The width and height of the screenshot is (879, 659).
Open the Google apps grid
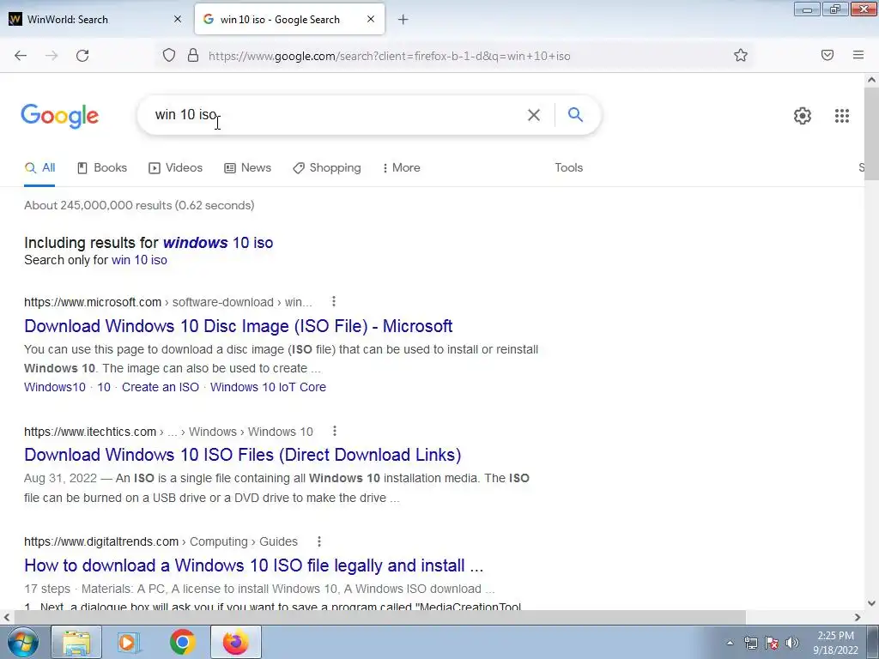click(x=841, y=116)
